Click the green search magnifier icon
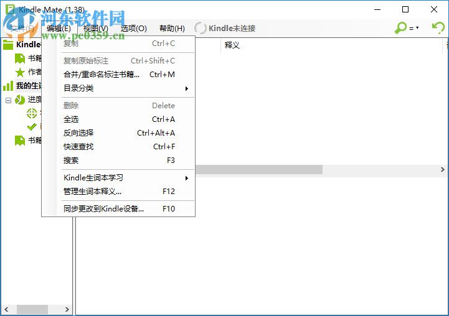This screenshot has width=449, height=316. [x=400, y=28]
